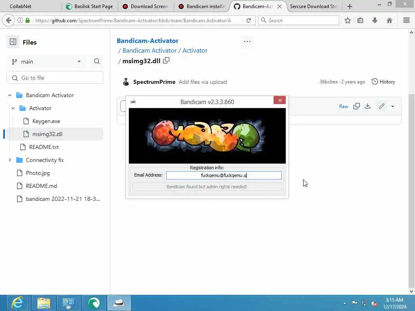Screen dimensions: 415x311
Task: Open Bandicam-Activator repository link
Action: coord(148,41)
